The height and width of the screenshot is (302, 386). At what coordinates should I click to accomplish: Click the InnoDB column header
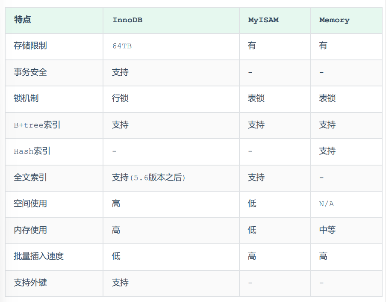[127, 20]
